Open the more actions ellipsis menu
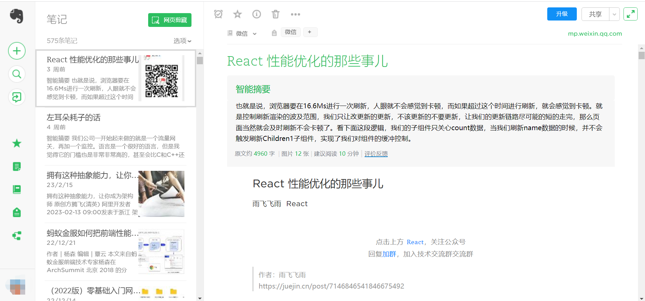This screenshot has width=645, height=301. pyautogui.click(x=295, y=14)
